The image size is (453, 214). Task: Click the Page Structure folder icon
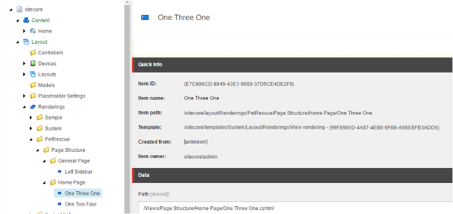[x=46, y=150]
